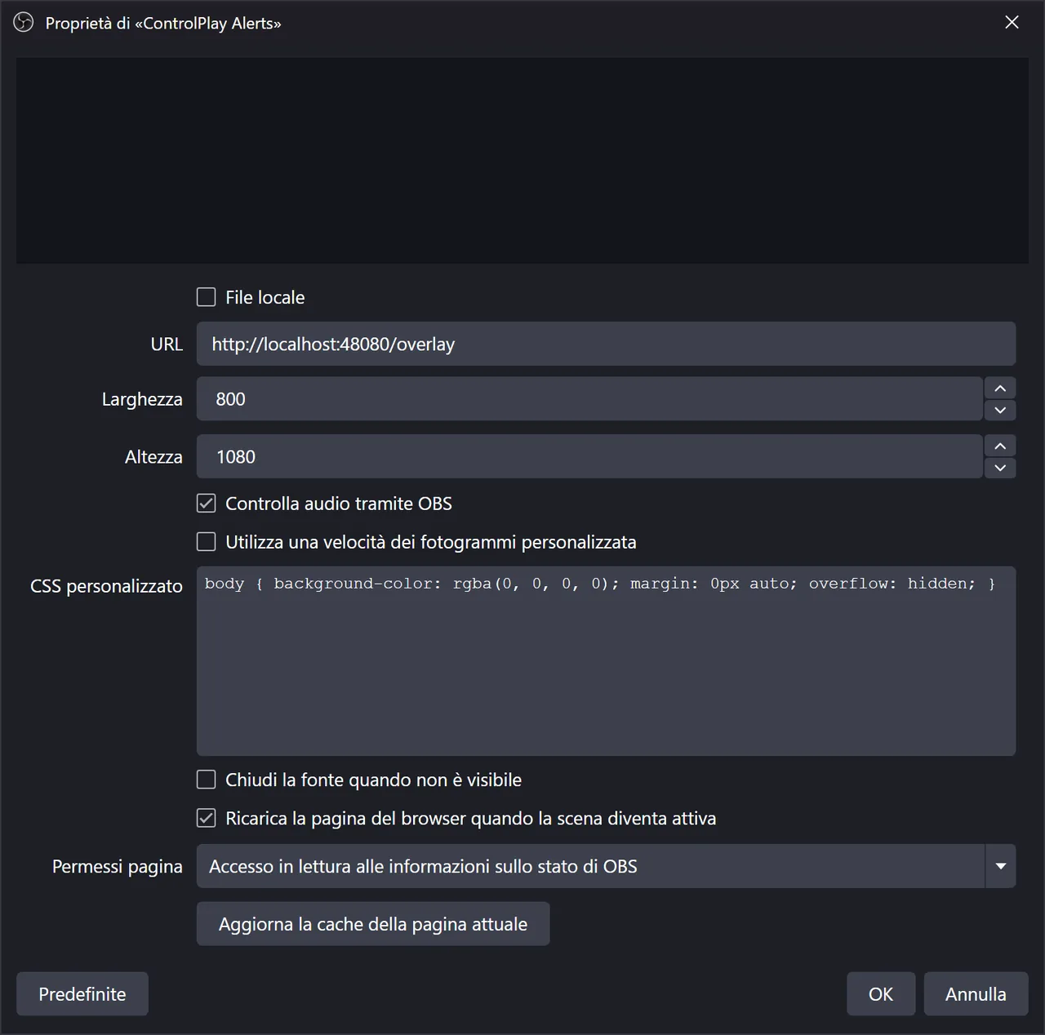1045x1035 pixels.
Task: Click inside the CSS personalizzato text area
Action: tap(606, 661)
